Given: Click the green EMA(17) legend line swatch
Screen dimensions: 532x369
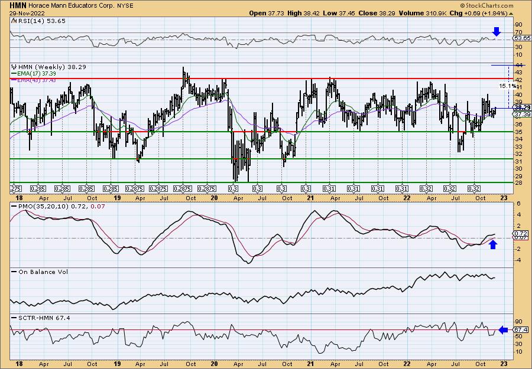Looking at the screenshot, I should tap(14, 74).
